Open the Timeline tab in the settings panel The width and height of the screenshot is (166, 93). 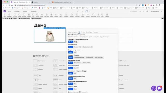(x=83, y=32)
